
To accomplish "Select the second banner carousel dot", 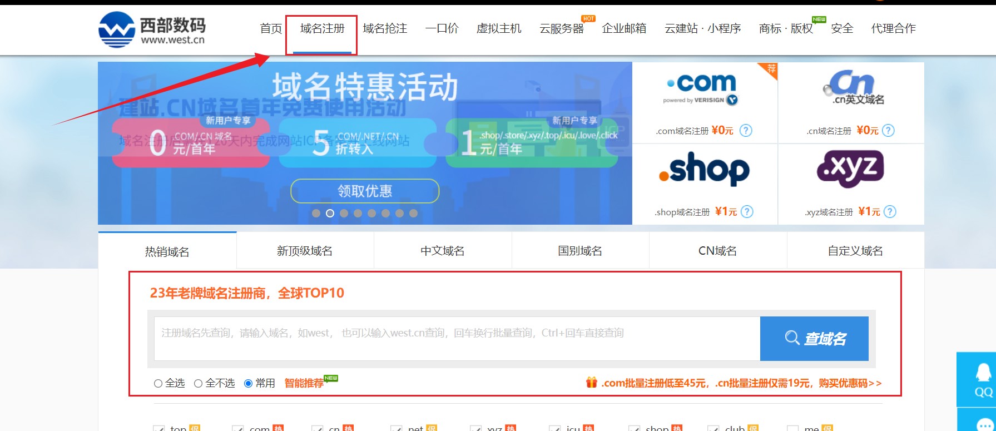I will click(330, 213).
